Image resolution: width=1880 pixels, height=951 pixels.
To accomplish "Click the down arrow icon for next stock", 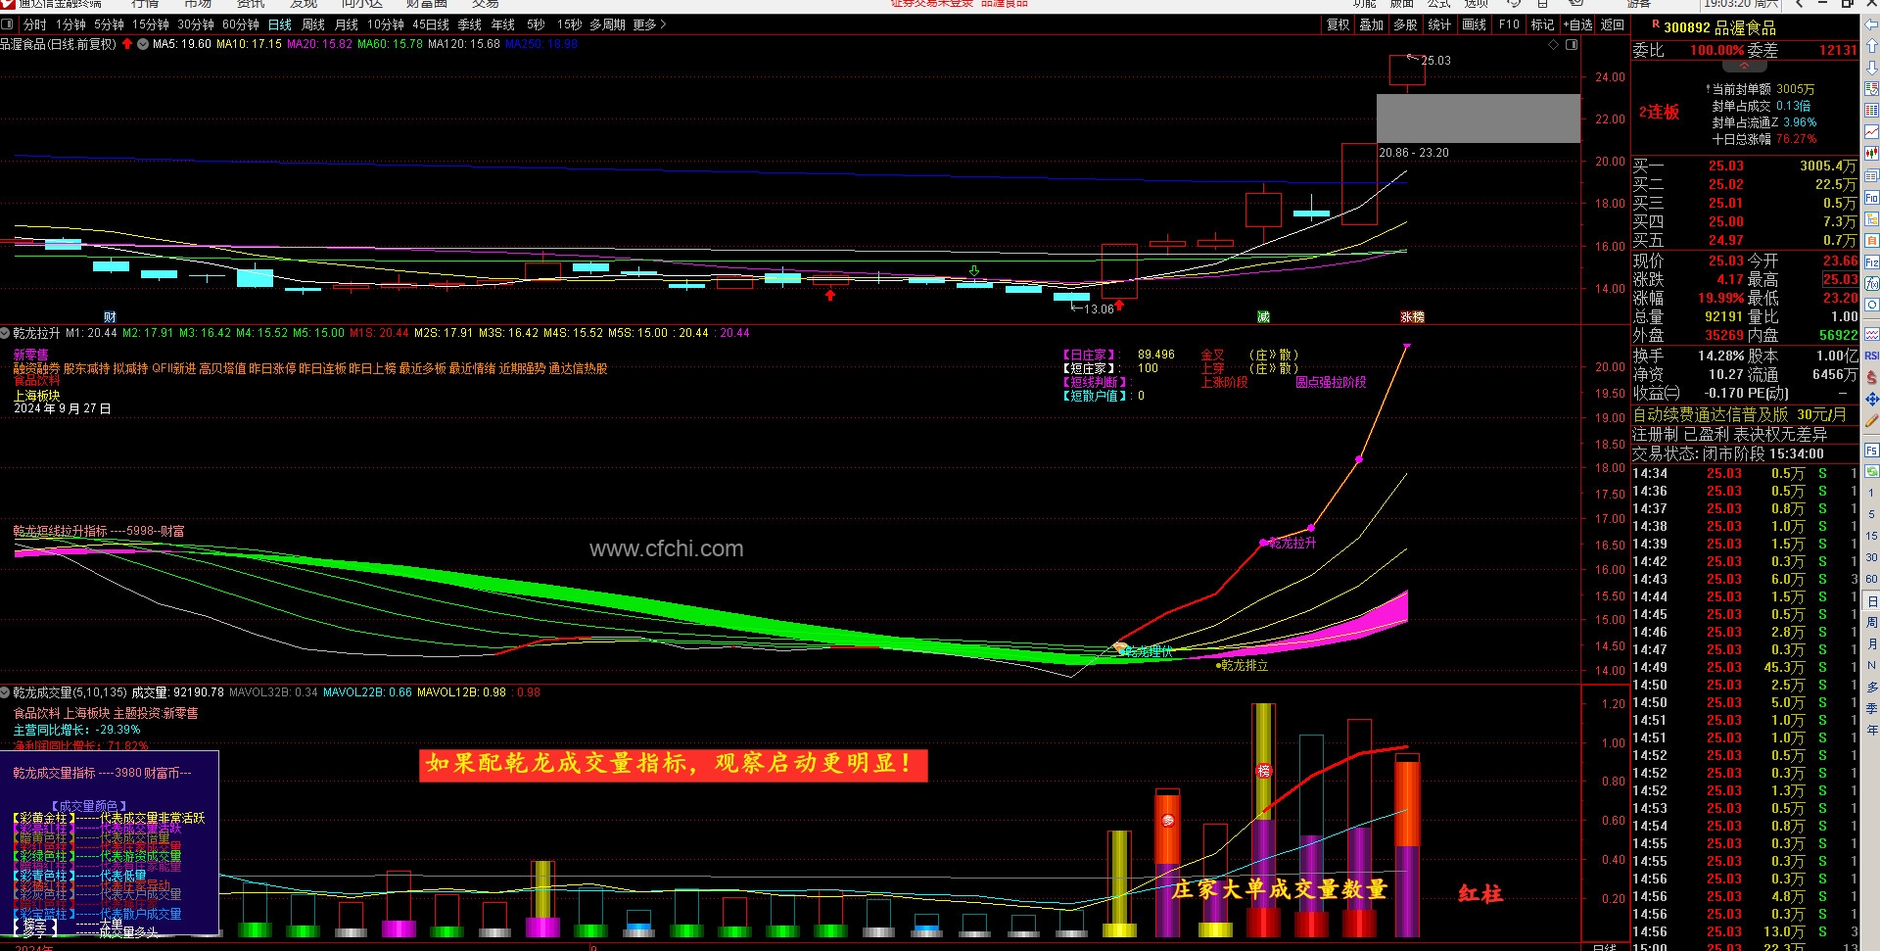I will pyautogui.click(x=1871, y=68).
